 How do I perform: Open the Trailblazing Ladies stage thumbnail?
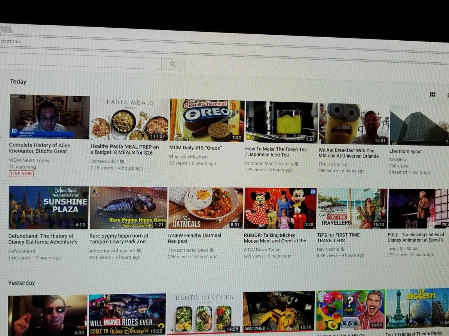418,209
